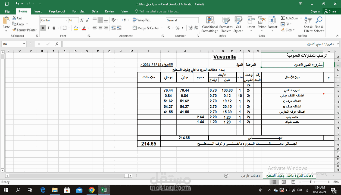341x195 pixels.
Task: Open Cell Styles gallery
Action: tap(238, 24)
